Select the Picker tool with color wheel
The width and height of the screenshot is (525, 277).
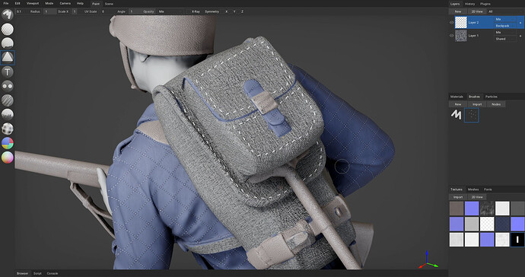pyautogui.click(x=8, y=157)
